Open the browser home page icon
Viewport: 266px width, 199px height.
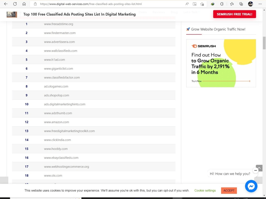(x=24, y=4)
